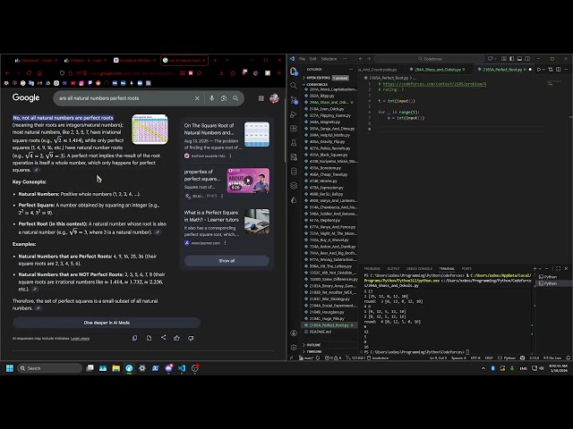Open the browser tab list dropdown
Viewport: 573px width, 429px height.
(x=227, y=60)
